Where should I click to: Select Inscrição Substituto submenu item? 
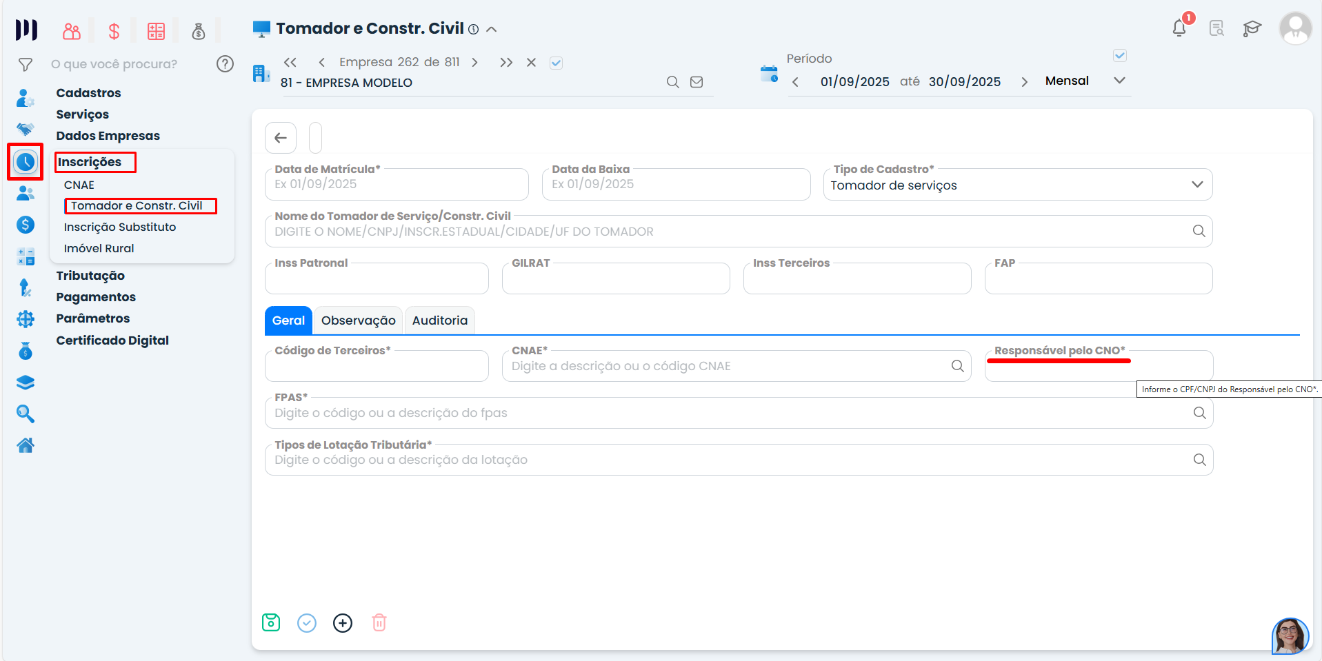tap(120, 227)
